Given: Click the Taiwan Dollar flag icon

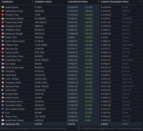Looking at the screenshot, I should pyautogui.click(x=3, y=53).
